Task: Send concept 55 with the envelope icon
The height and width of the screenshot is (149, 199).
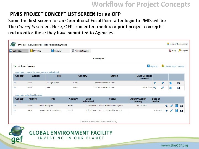Action: pyautogui.click(x=178, y=88)
